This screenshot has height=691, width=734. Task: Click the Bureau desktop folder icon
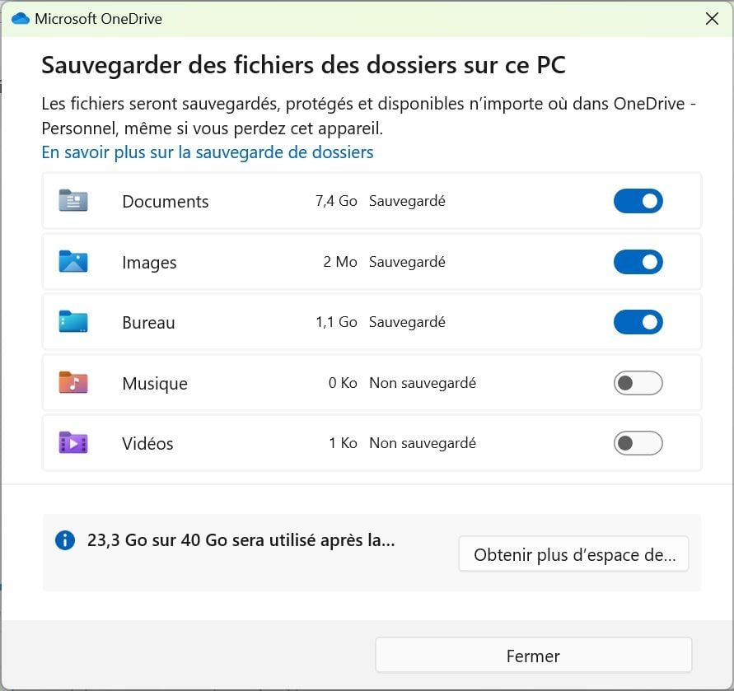pyautogui.click(x=73, y=322)
